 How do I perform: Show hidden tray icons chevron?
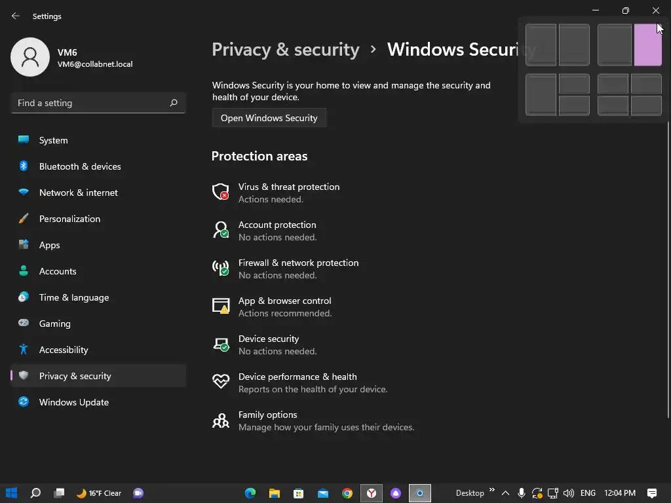click(x=505, y=493)
